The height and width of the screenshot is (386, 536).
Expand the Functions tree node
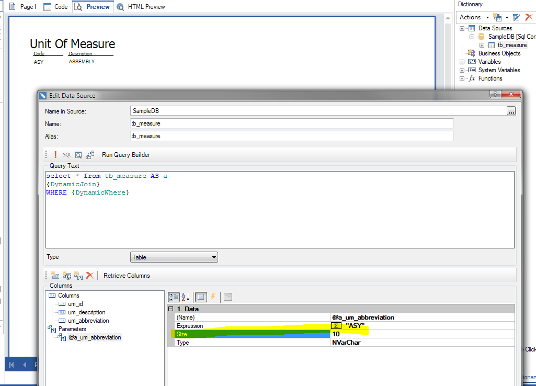coord(462,78)
